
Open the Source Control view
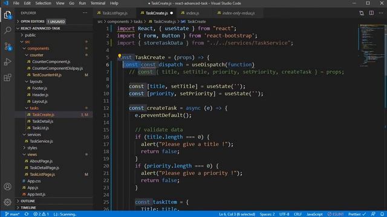[x=8, y=46]
